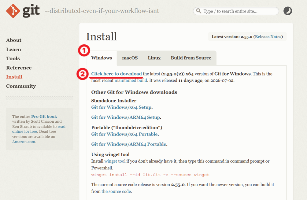The image size is (307, 200).
Task: Select Install in the sidebar
Action: coord(14,77)
